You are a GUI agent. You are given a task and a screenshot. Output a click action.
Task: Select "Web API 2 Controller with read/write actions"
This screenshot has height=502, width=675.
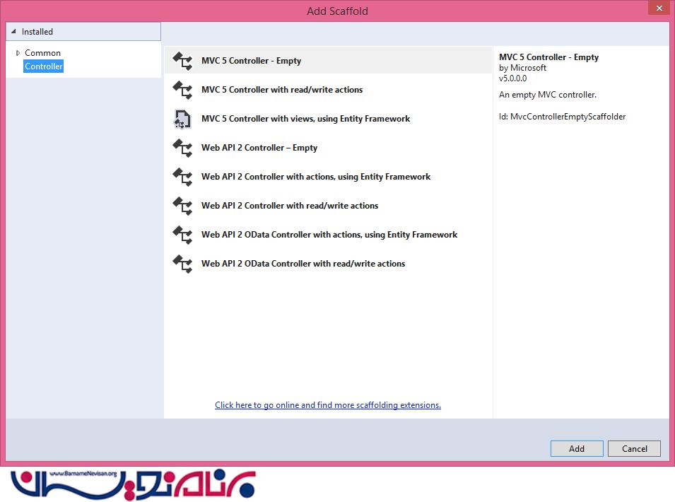328,205
